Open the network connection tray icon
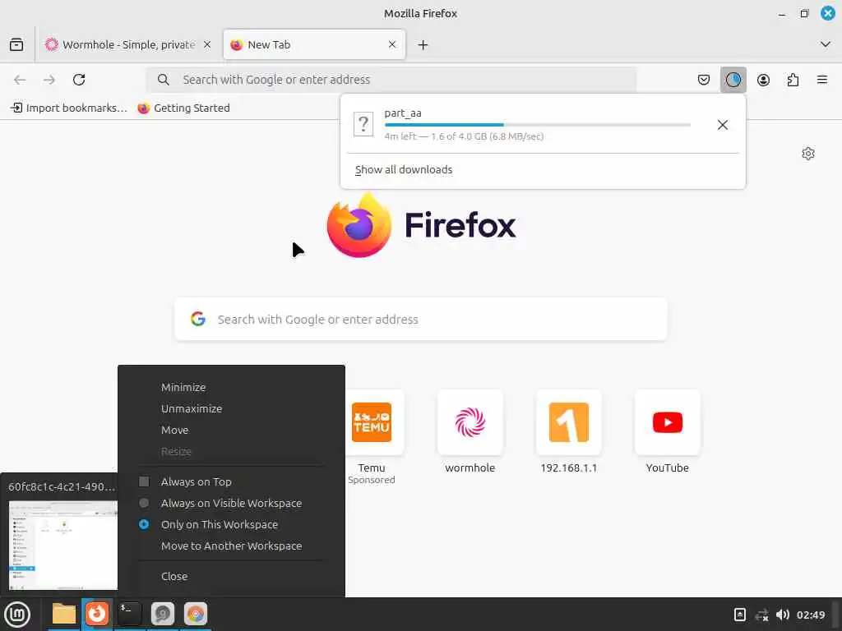842x631 pixels. coord(761,615)
